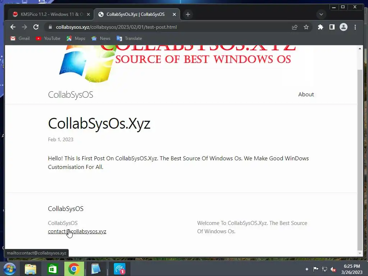Open the Translate bookmark
The image size is (368, 276).
[129, 38]
